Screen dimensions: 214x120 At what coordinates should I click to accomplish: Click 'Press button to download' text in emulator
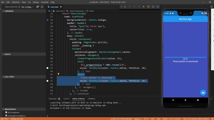point(185,61)
